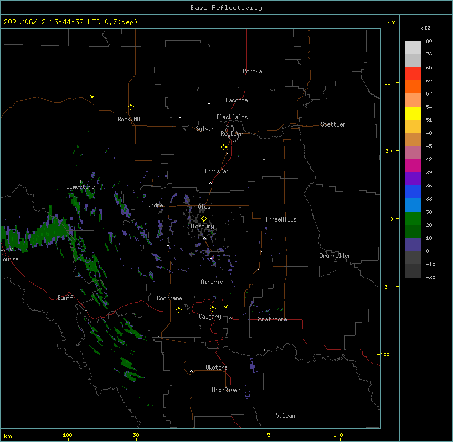Viewport: 453px width, 442px height.
Task: Click the Airdrie city label
Action: click(212, 282)
